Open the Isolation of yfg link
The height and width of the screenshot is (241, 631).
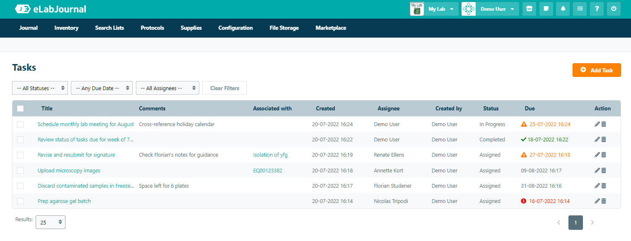(270, 155)
